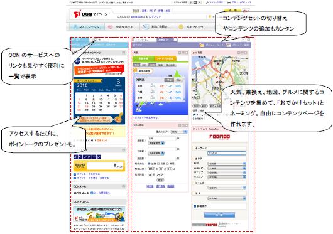Viewport: 333px width, 234px height.
Task: Open the 会員サポート navigation tab
Action: pos(122,27)
